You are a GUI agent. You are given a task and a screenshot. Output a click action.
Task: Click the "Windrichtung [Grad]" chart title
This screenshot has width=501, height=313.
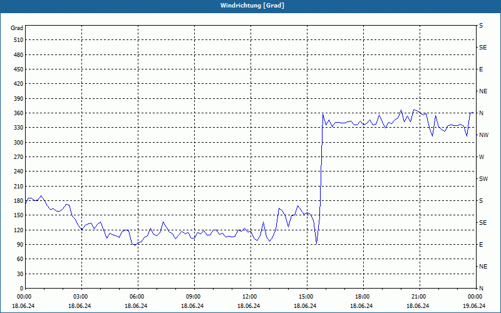(252, 6)
